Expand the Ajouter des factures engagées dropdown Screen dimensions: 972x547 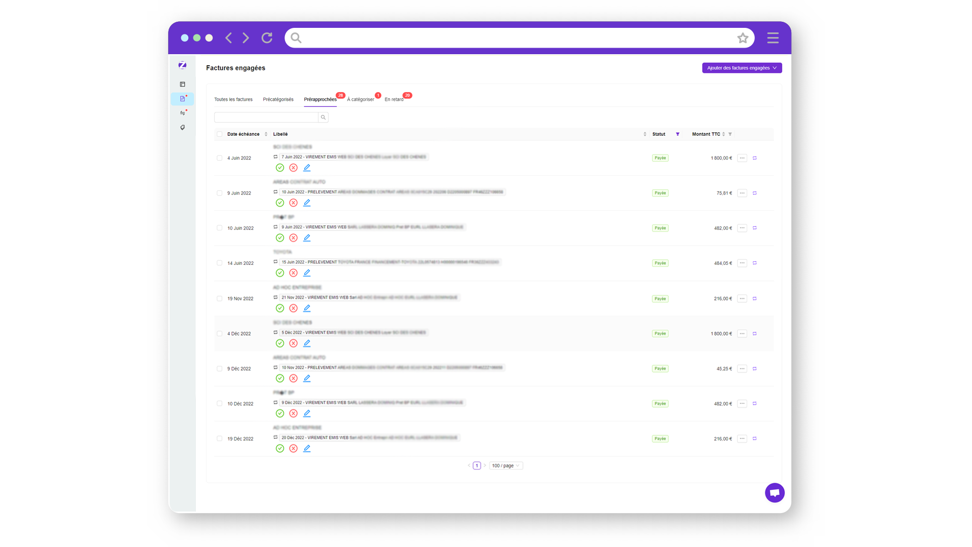click(x=742, y=67)
